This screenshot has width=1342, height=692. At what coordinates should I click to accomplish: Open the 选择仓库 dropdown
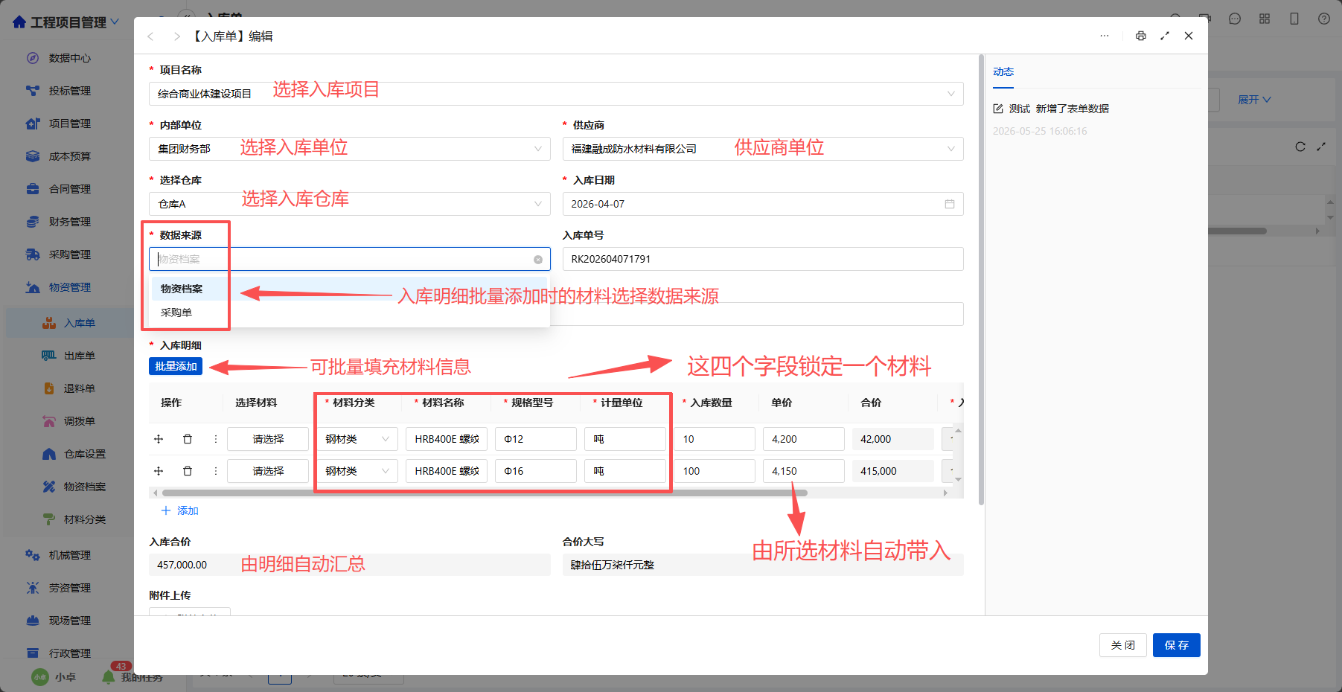350,204
